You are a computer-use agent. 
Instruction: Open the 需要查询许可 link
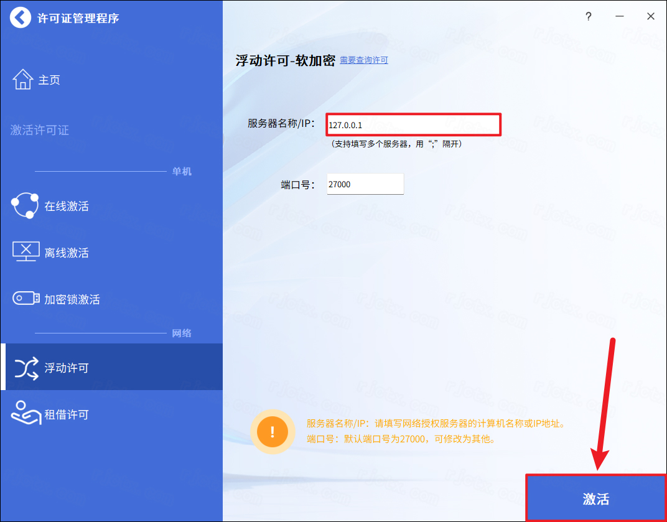click(363, 60)
